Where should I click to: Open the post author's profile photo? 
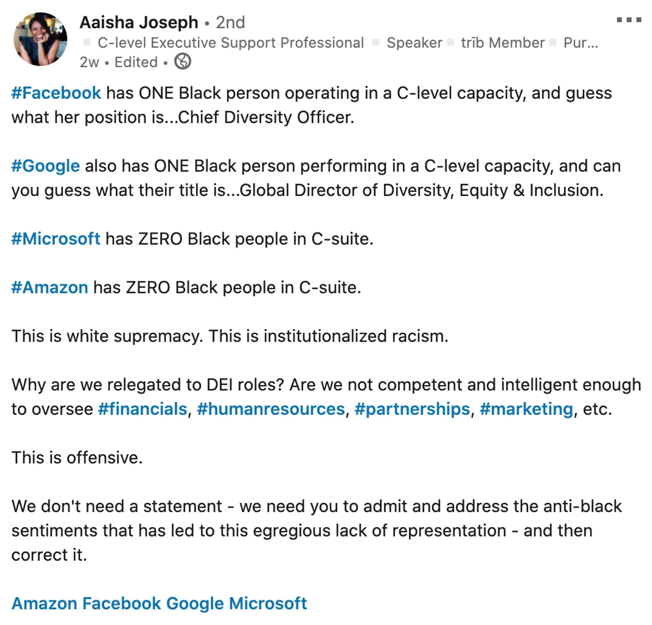[x=40, y=40]
